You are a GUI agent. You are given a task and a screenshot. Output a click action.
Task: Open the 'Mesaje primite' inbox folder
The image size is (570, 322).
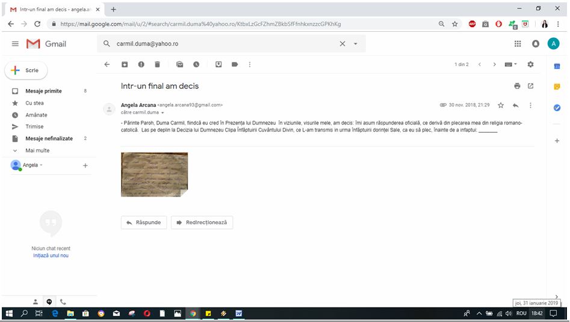coord(43,91)
